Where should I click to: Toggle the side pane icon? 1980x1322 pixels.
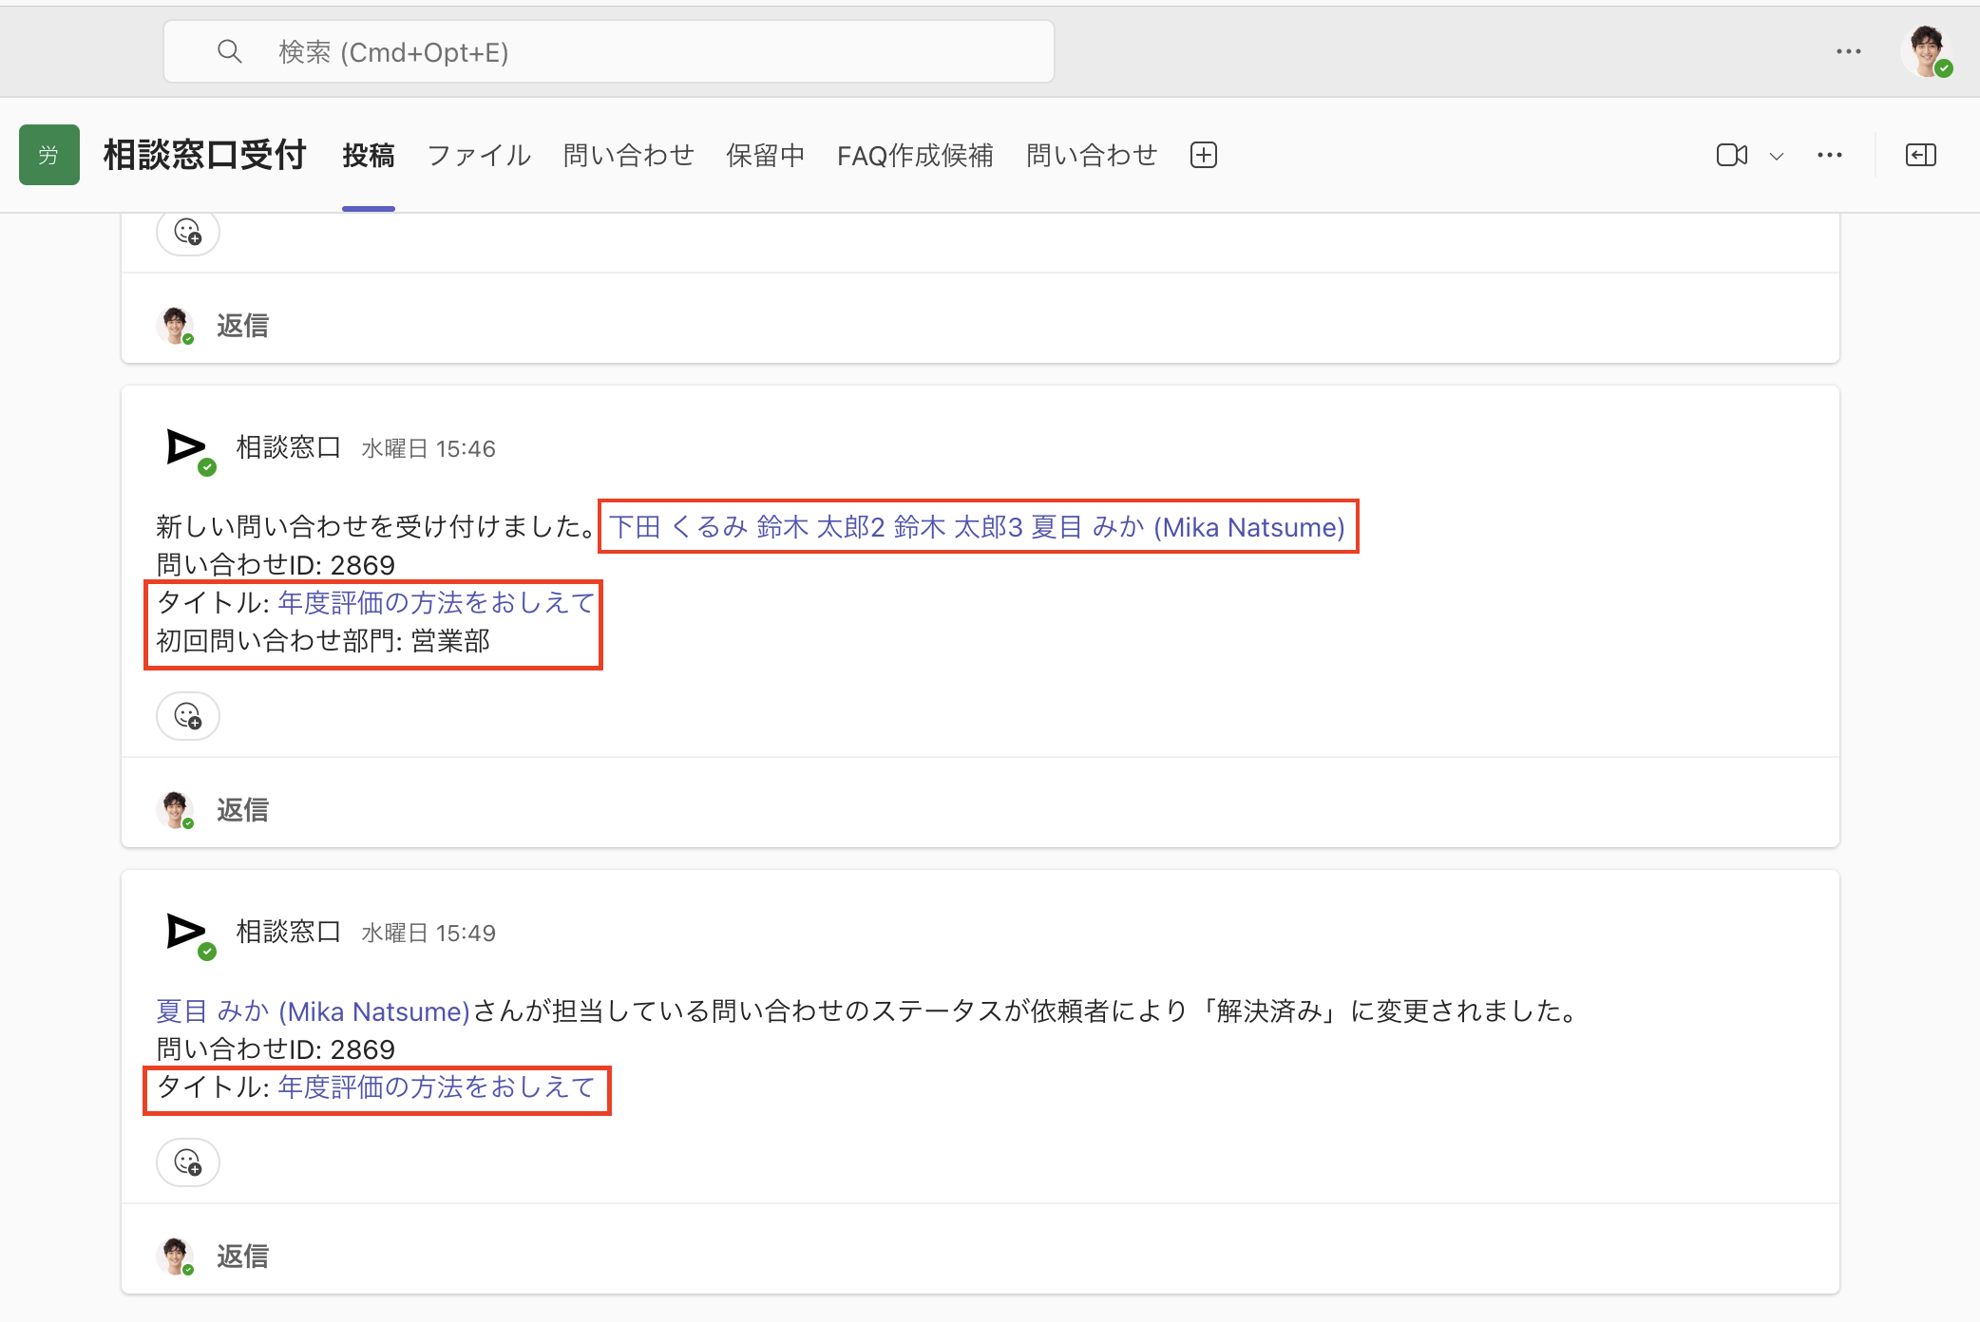point(1921,155)
